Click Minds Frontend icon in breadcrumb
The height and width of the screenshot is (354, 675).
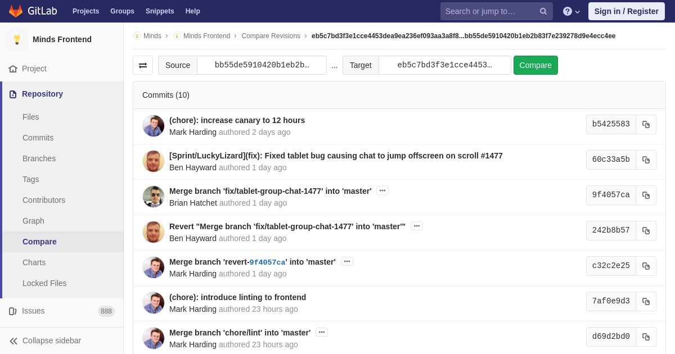[x=177, y=36]
